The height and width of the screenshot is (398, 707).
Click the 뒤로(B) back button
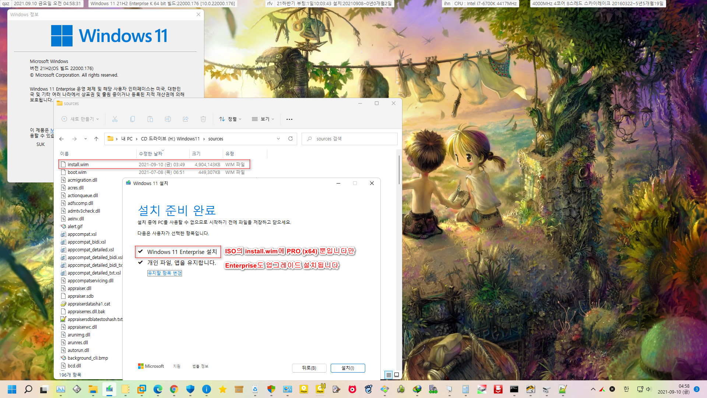click(x=309, y=368)
